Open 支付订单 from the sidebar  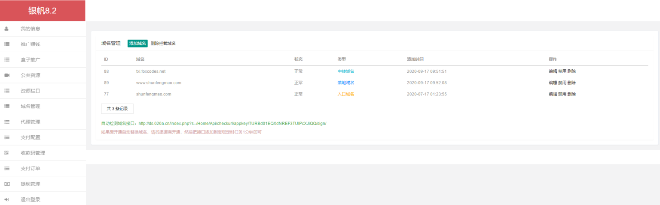[x=31, y=169]
